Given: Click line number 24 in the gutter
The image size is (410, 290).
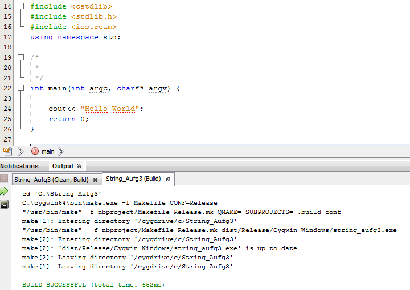Looking at the screenshot, I should pyautogui.click(x=7, y=109).
